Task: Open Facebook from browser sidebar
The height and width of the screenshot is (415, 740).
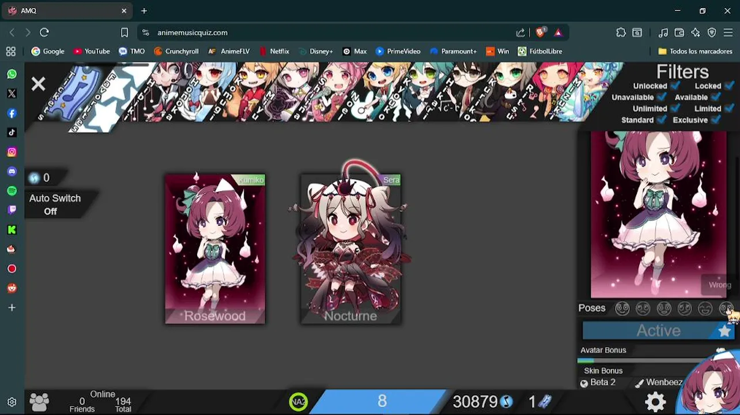Action: [12, 114]
